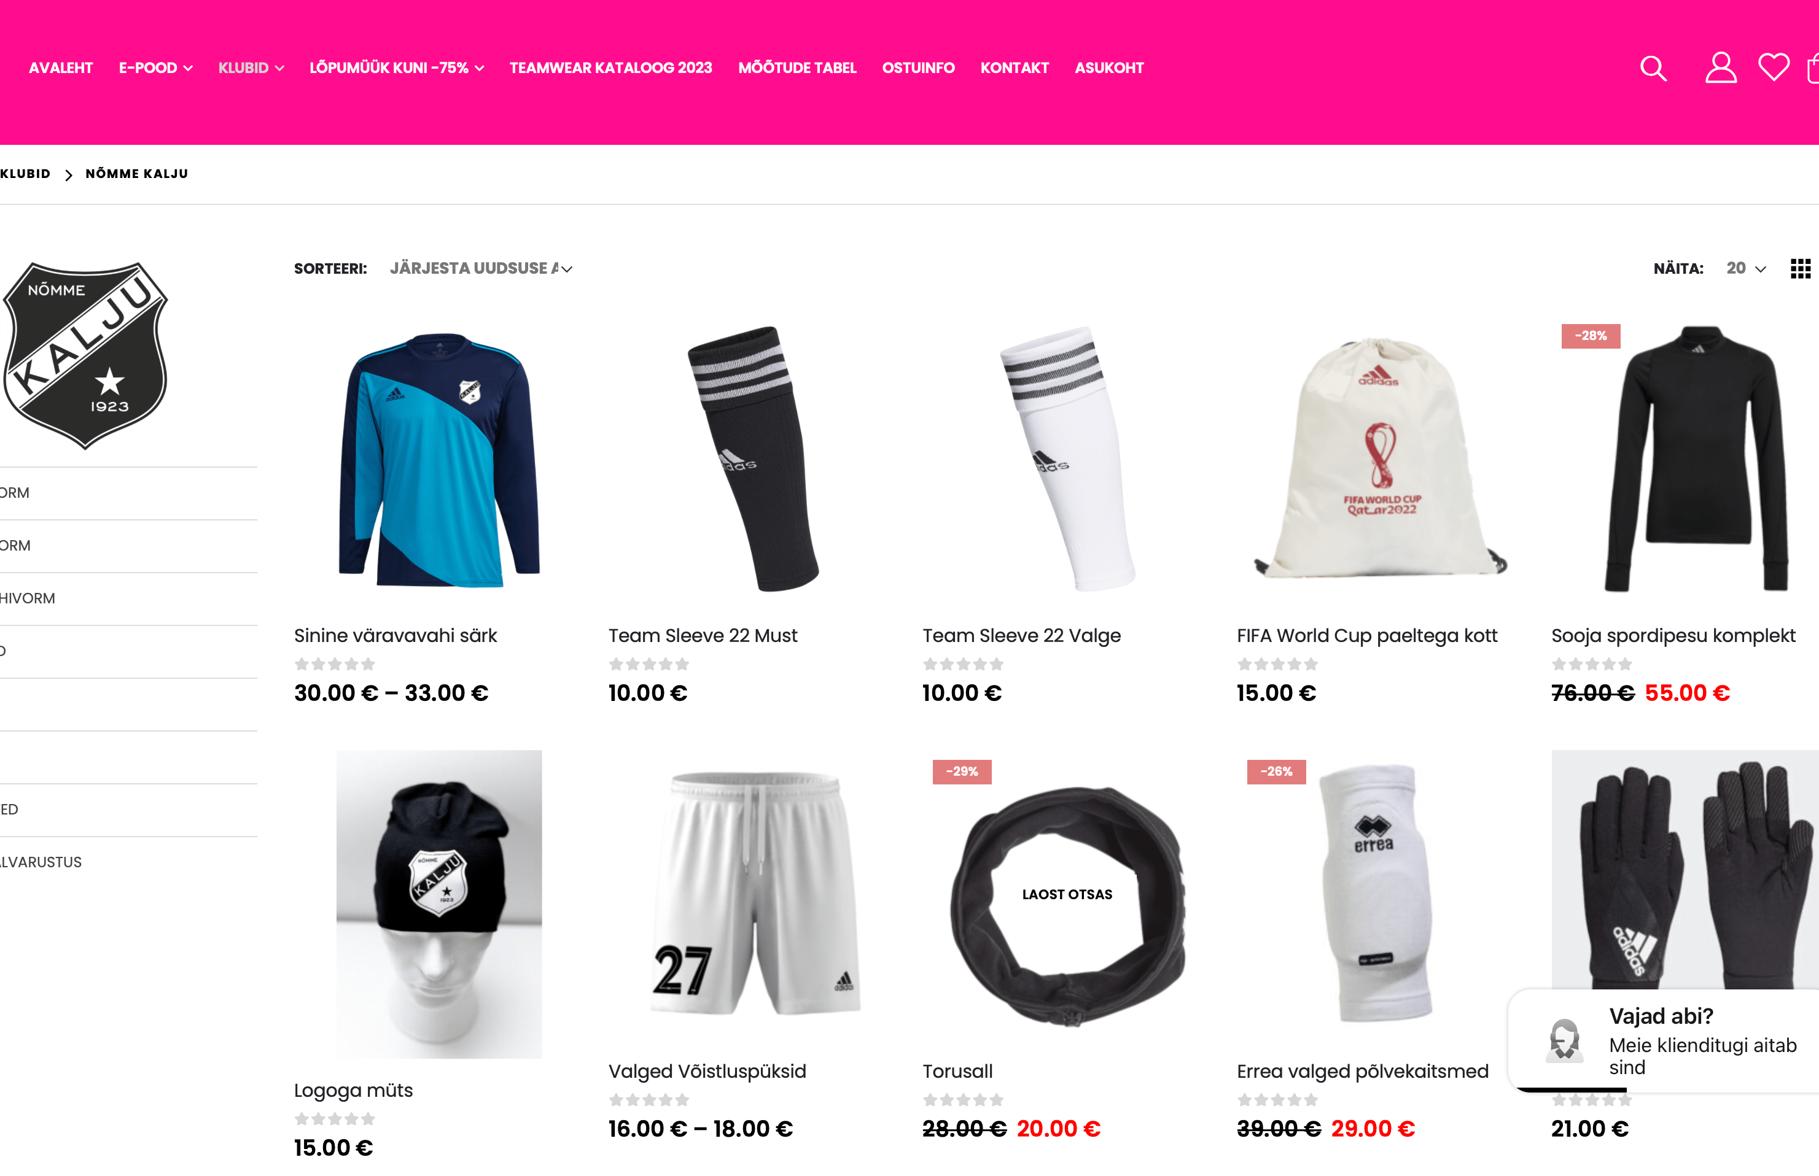This screenshot has height=1176, width=1819.
Task: Go to TEAMWEAR KATALOOG 2023 page
Action: point(610,68)
